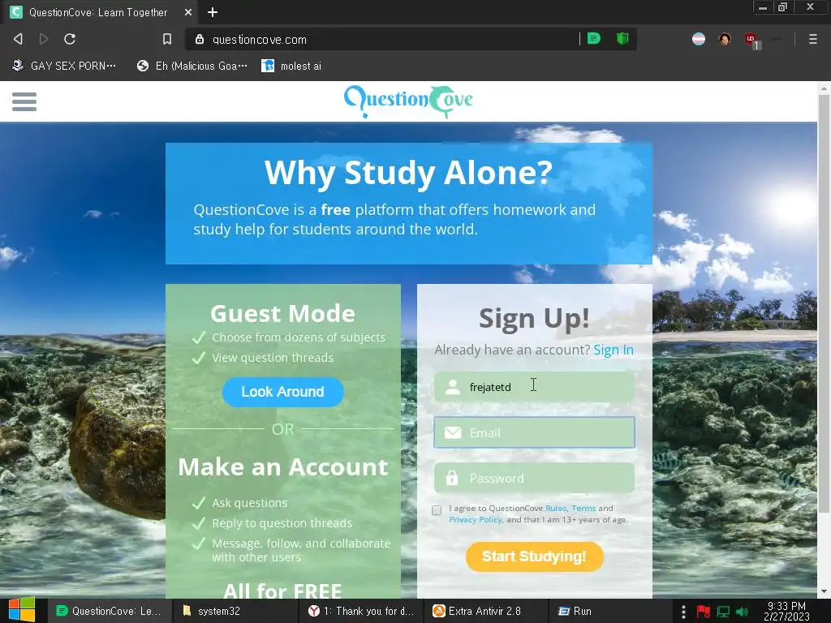Click the 'Why Study Alone?' heading
831x623 pixels.
409,173
